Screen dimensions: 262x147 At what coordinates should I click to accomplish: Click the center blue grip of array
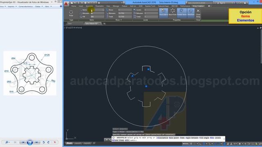coord(146,86)
